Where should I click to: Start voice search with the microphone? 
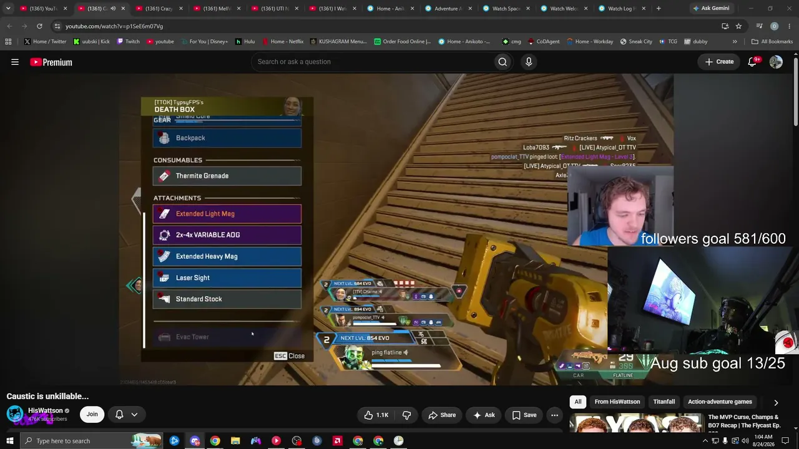tap(529, 62)
